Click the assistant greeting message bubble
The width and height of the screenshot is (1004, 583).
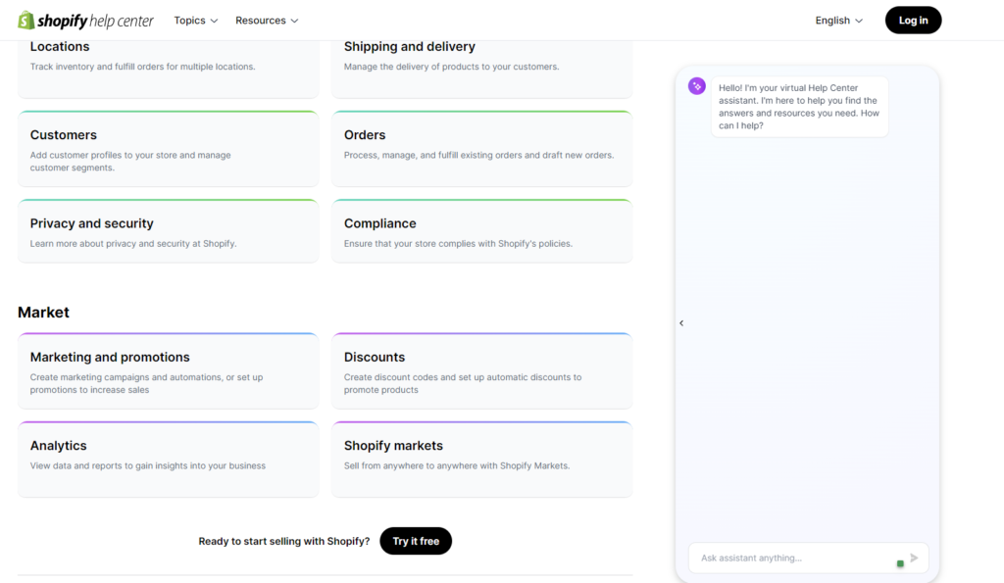pyautogui.click(x=799, y=107)
